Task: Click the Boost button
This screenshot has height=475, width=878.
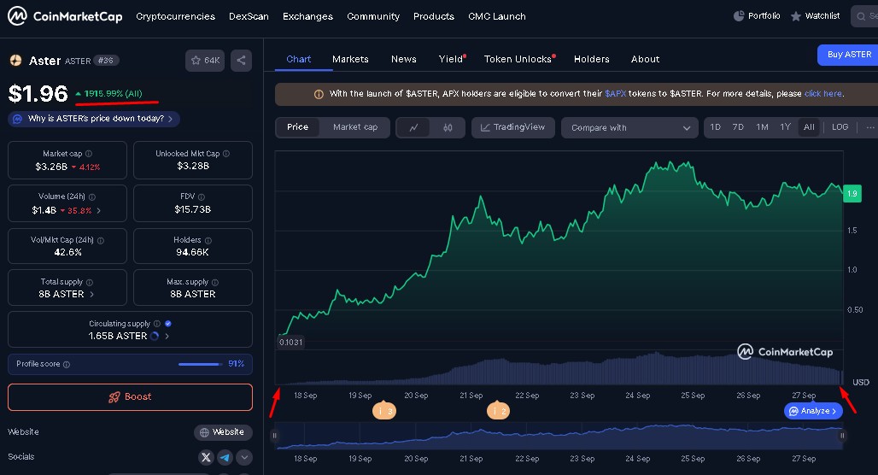Action: point(130,396)
